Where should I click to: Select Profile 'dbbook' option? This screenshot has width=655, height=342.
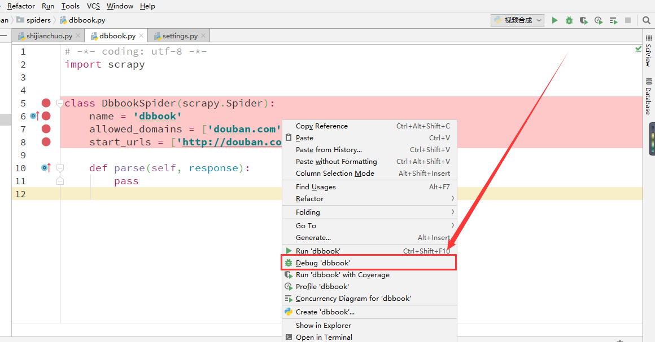[369, 287]
